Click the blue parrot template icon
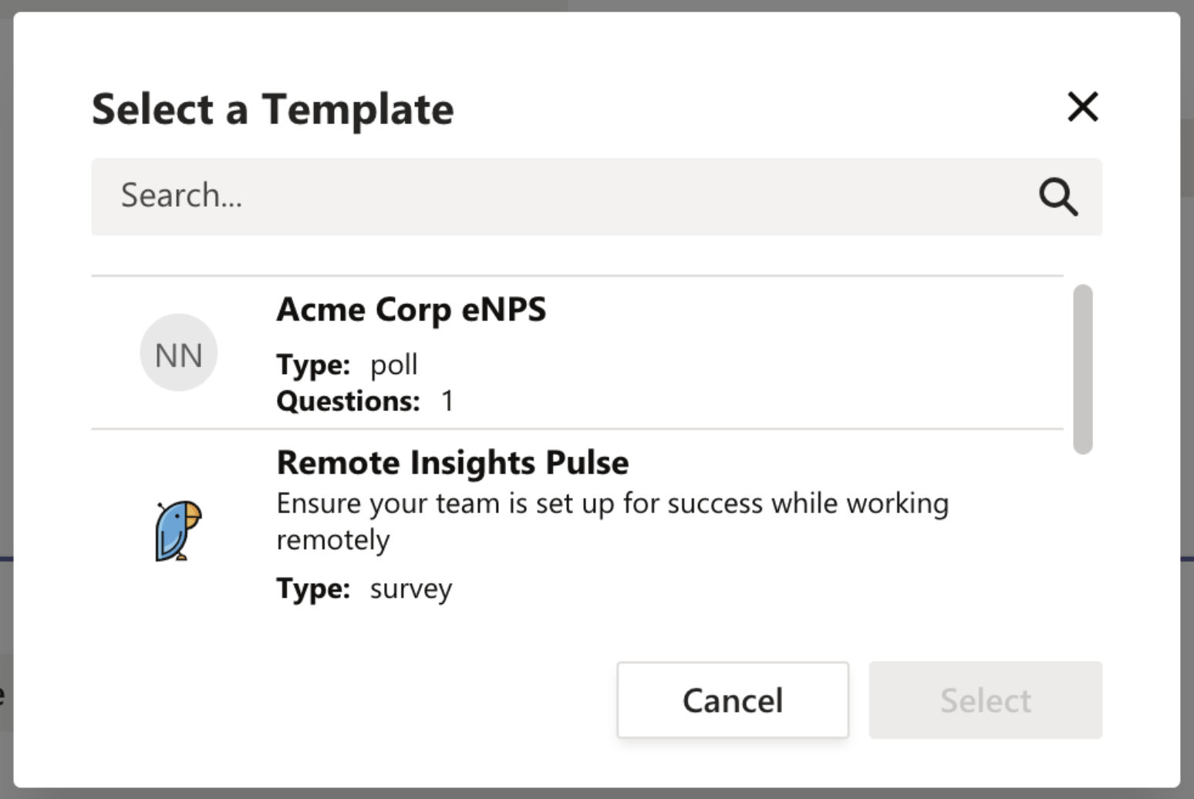 tap(178, 531)
